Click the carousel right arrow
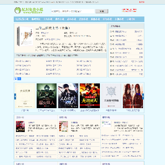This screenshot has width=165, height=165. click(143, 96)
